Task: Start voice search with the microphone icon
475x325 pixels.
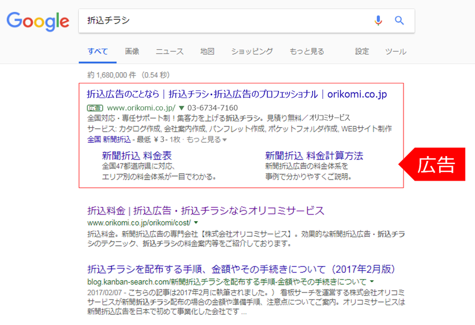Action: pos(378,21)
